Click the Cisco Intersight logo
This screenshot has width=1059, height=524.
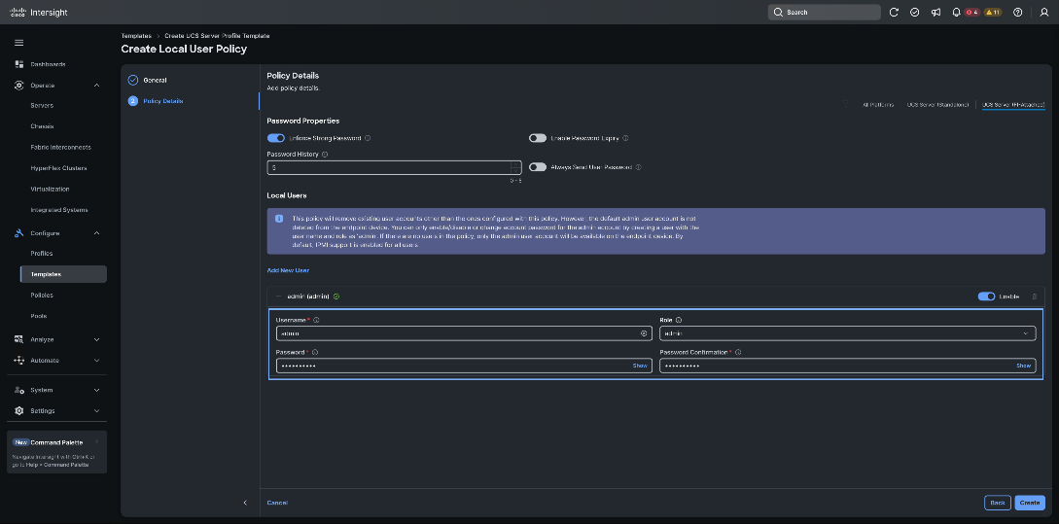tap(39, 13)
